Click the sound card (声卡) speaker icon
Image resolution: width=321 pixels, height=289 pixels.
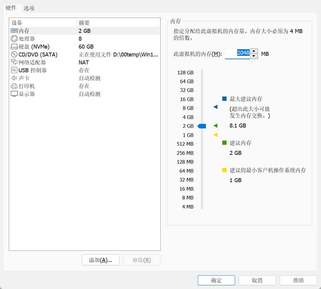click(14, 78)
